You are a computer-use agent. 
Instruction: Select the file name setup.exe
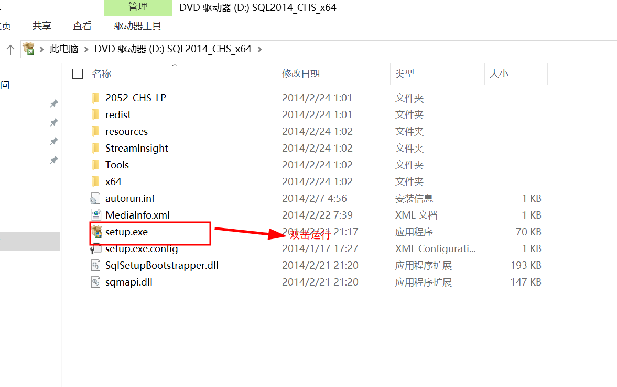click(x=127, y=232)
